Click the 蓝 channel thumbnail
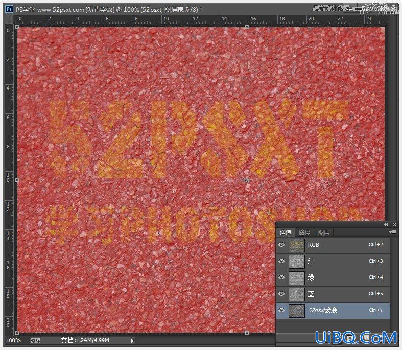The height and width of the screenshot is (350, 402). (x=297, y=294)
